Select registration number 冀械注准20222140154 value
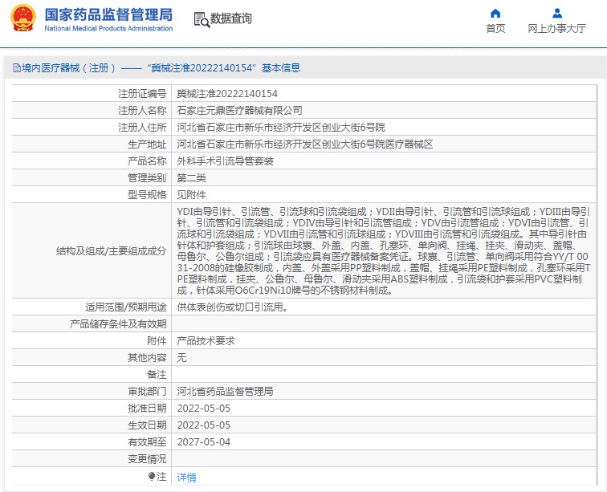 point(227,94)
